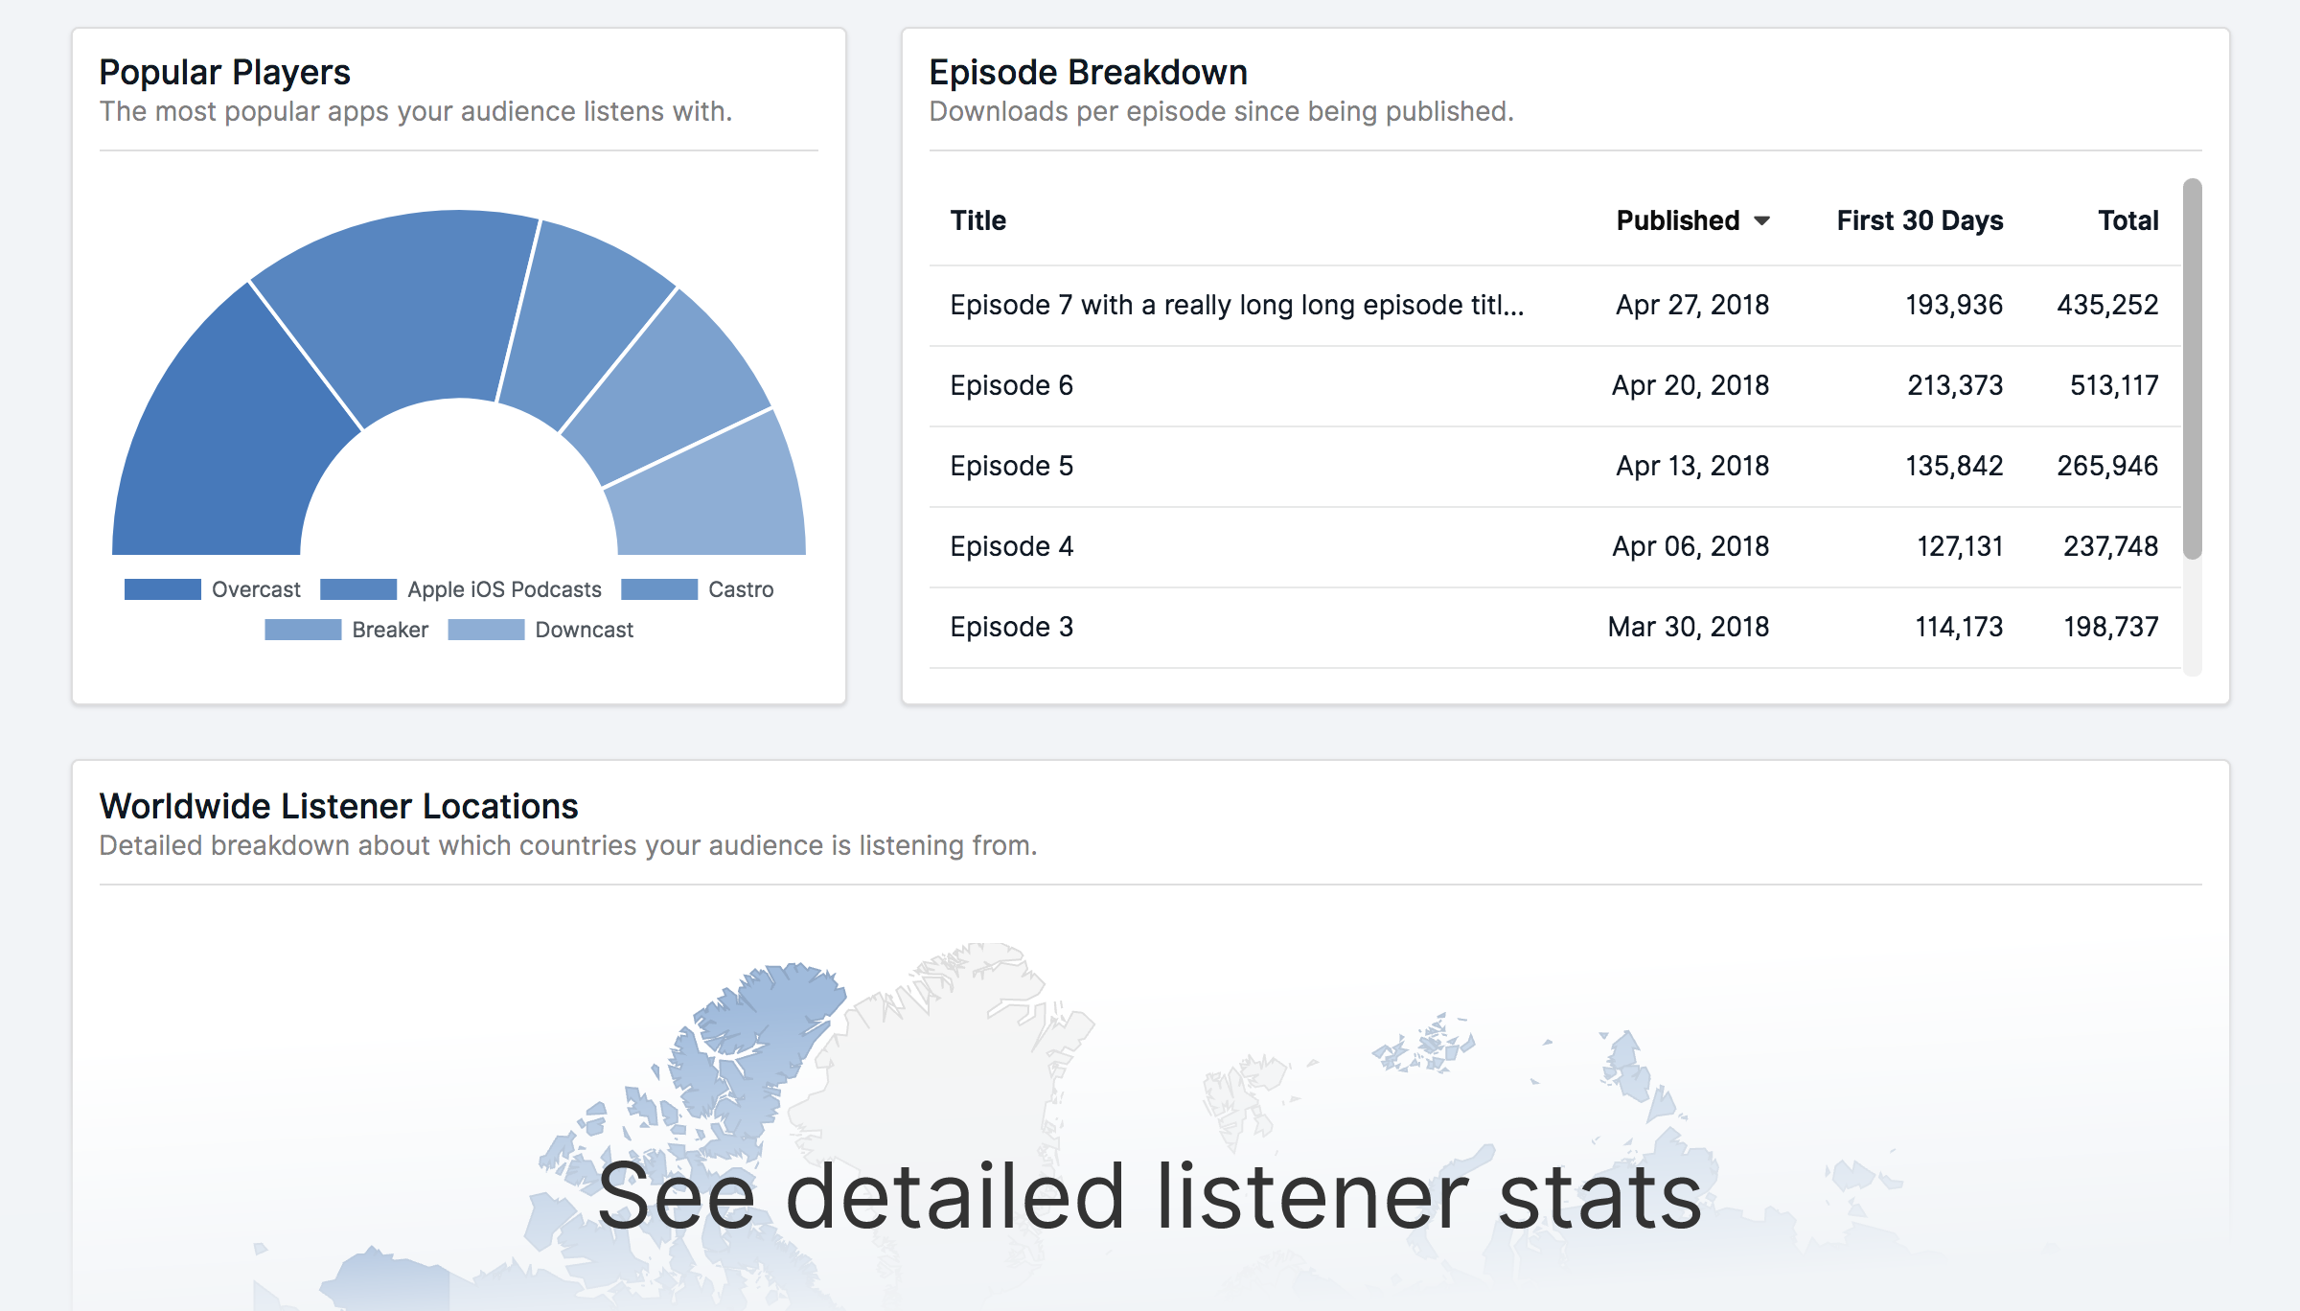Select the Episode 4 row

coord(1011,547)
